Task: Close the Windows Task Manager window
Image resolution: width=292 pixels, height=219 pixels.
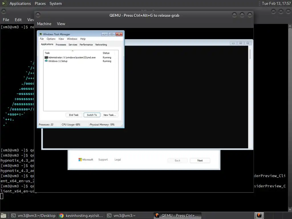Action: 119,34
